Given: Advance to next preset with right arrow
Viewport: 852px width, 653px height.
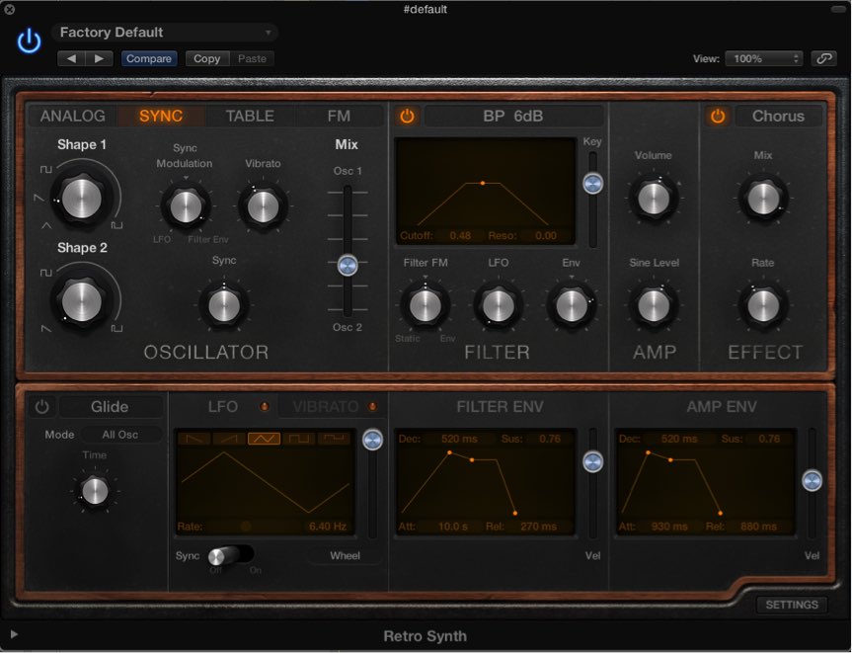Looking at the screenshot, I should [98, 58].
